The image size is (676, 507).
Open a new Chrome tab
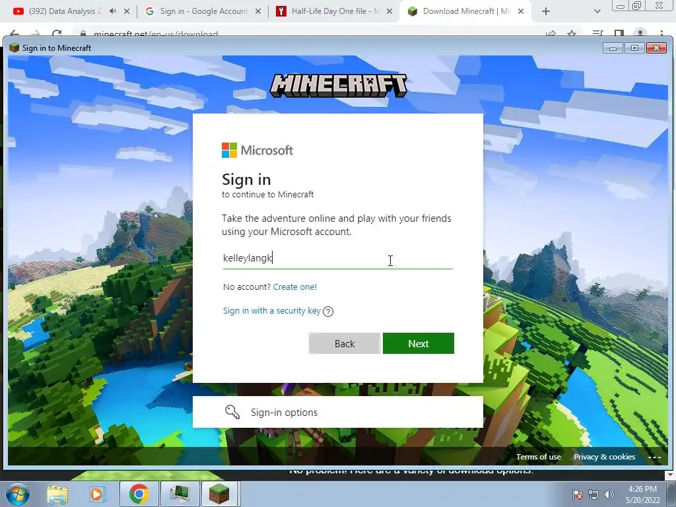[x=546, y=11]
